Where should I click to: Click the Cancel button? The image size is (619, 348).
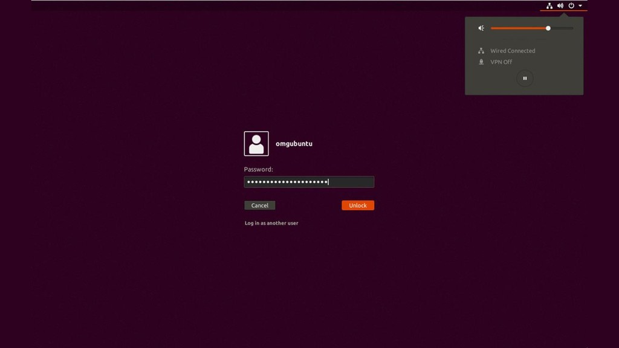pyautogui.click(x=260, y=205)
